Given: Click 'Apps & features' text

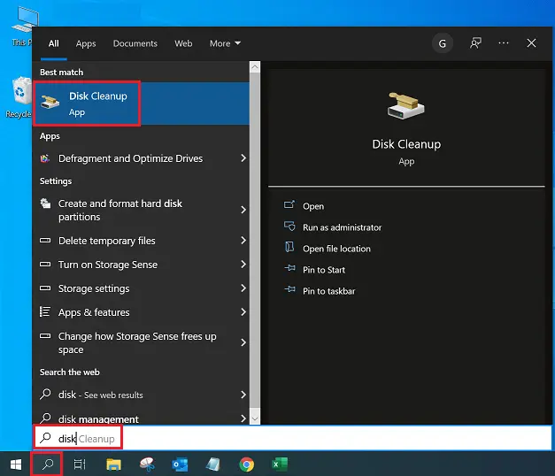Looking at the screenshot, I should (x=94, y=312).
